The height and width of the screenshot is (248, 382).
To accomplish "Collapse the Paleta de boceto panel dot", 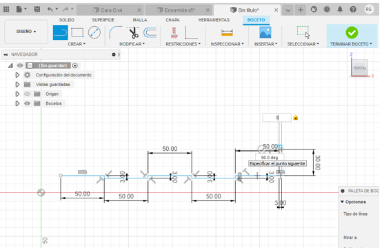I will click(x=343, y=191).
